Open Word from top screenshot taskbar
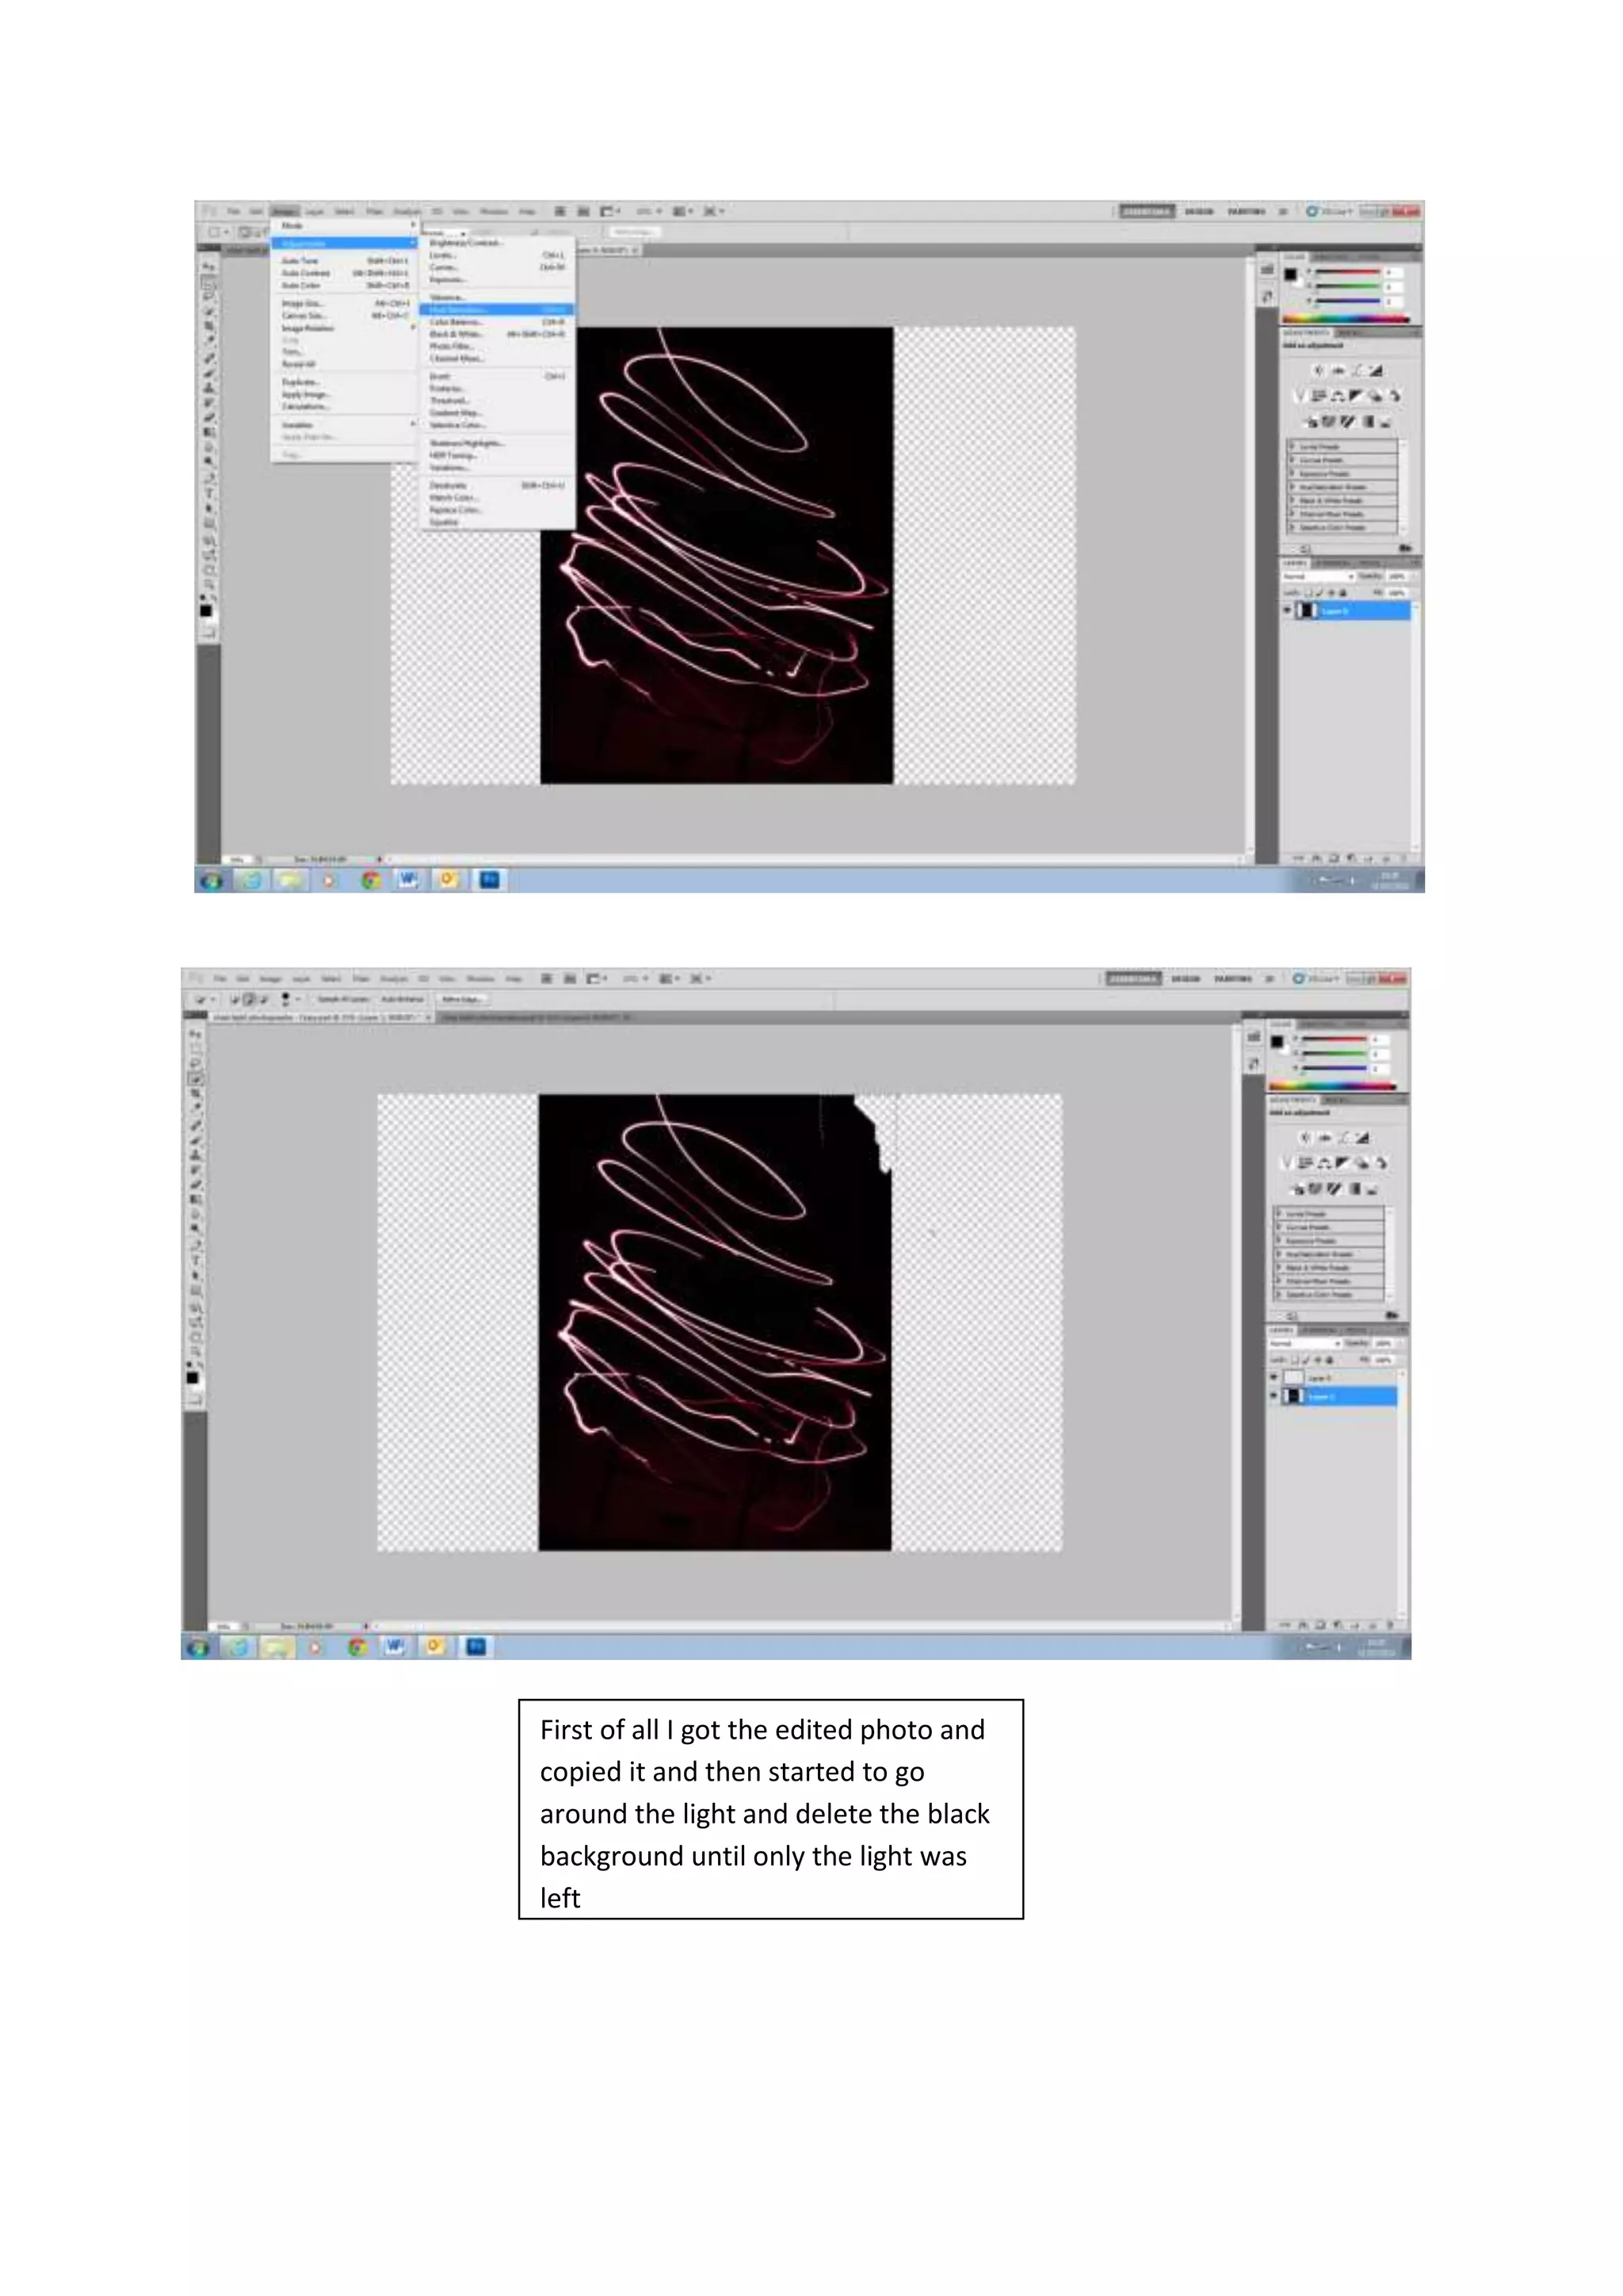Viewport: 1623px width, 2296px height. click(x=408, y=880)
